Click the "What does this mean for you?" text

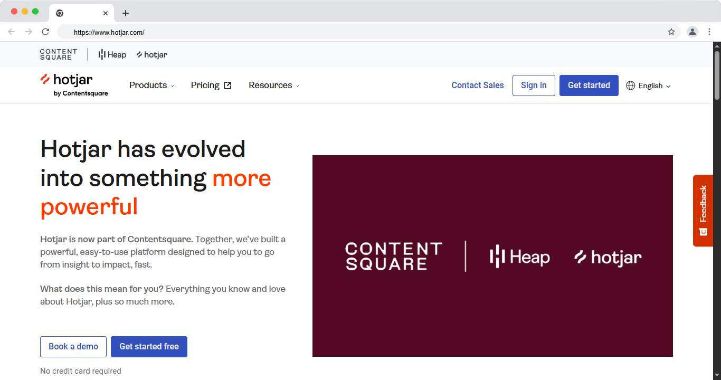tap(102, 289)
